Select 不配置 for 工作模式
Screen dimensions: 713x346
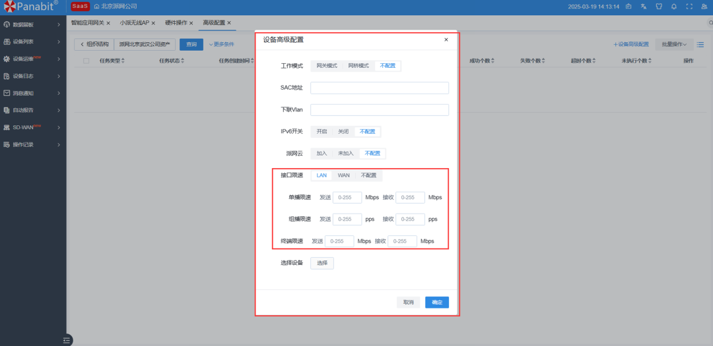pyautogui.click(x=388, y=66)
